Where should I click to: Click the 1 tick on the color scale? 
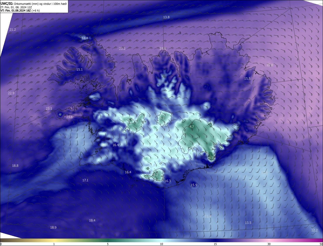(x=54, y=244)
